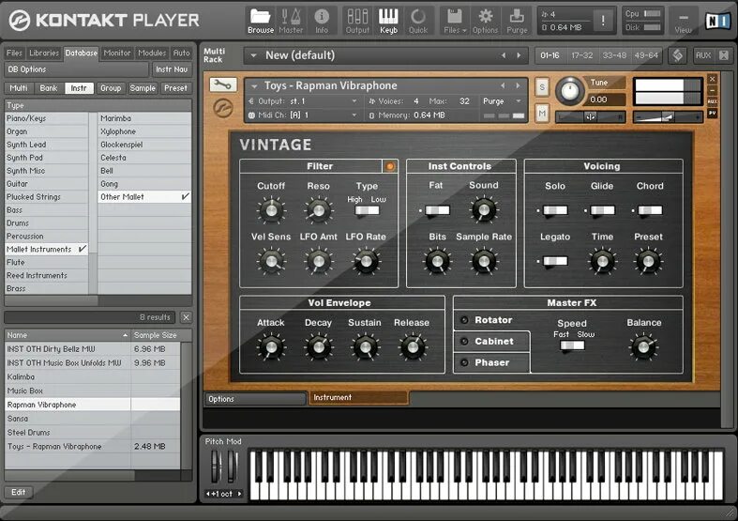Click the Max voices value 32

coord(464,101)
